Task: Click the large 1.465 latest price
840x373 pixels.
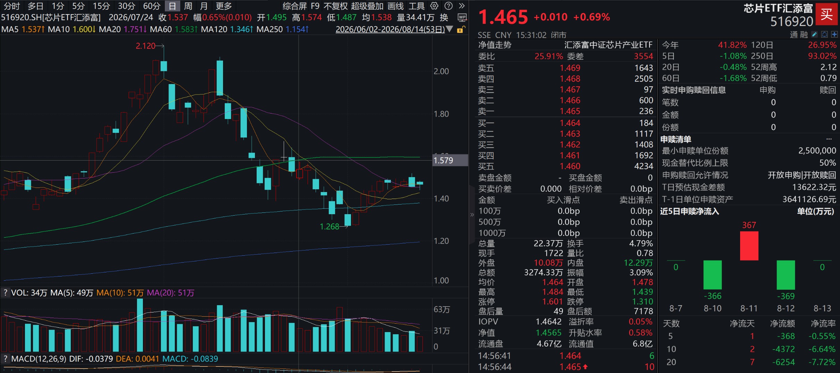Action: [503, 17]
